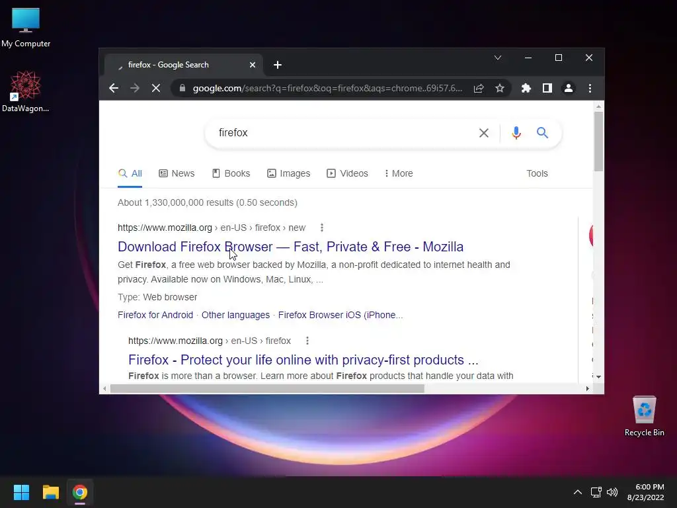
Task: Click the magnifier search button
Action: click(542, 132)
